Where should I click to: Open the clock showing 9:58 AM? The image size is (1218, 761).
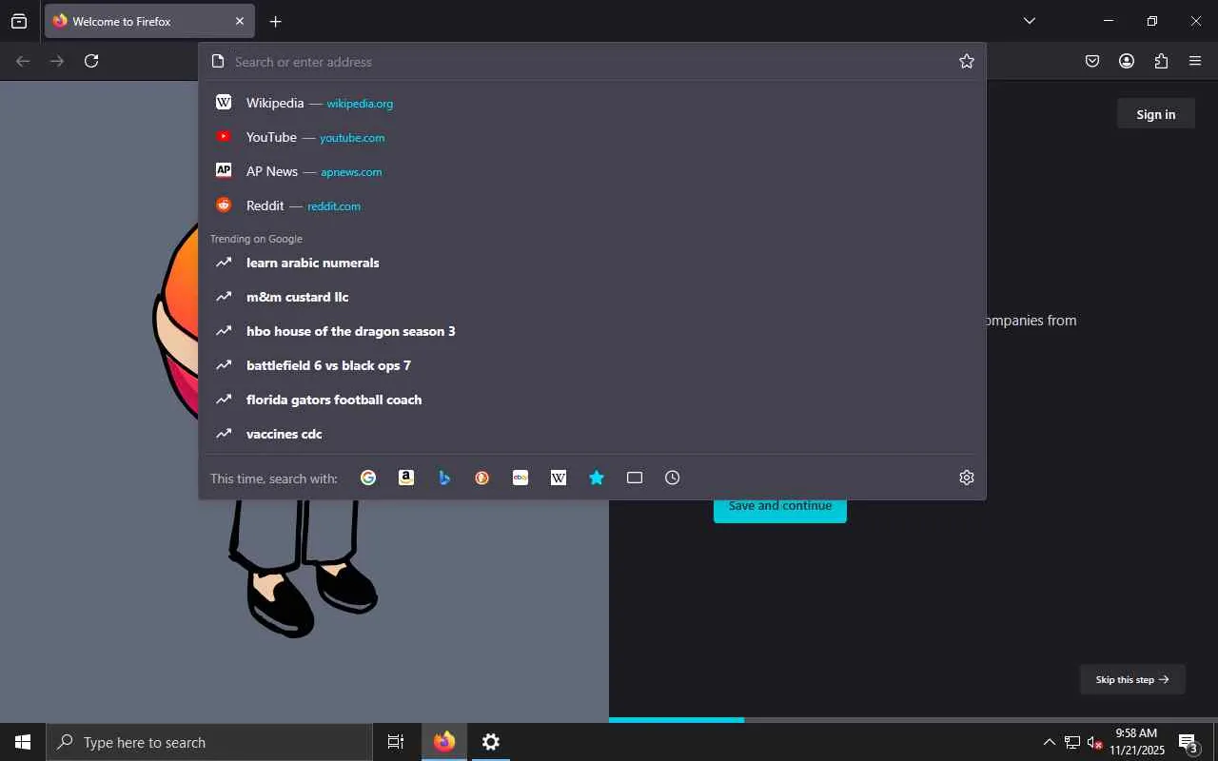(x=1137, y=742)
